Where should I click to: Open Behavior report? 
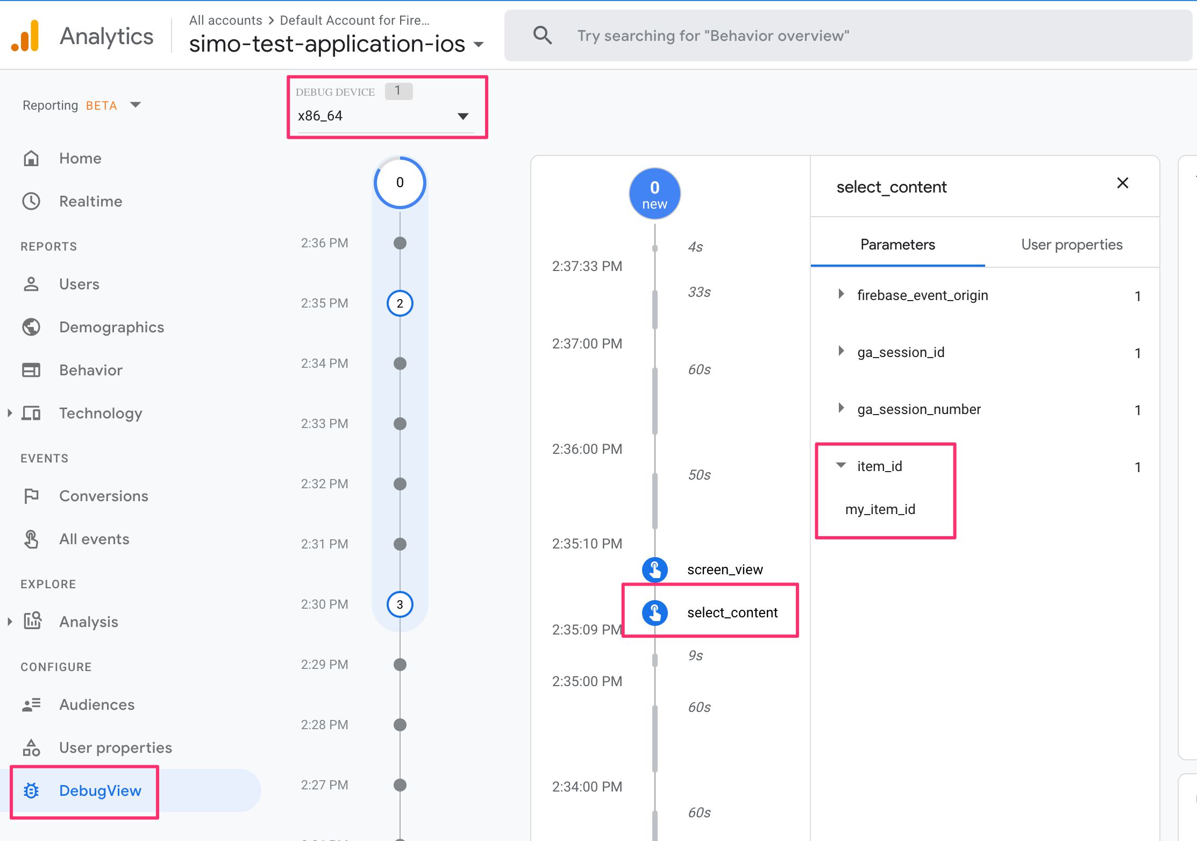[91, 370]
